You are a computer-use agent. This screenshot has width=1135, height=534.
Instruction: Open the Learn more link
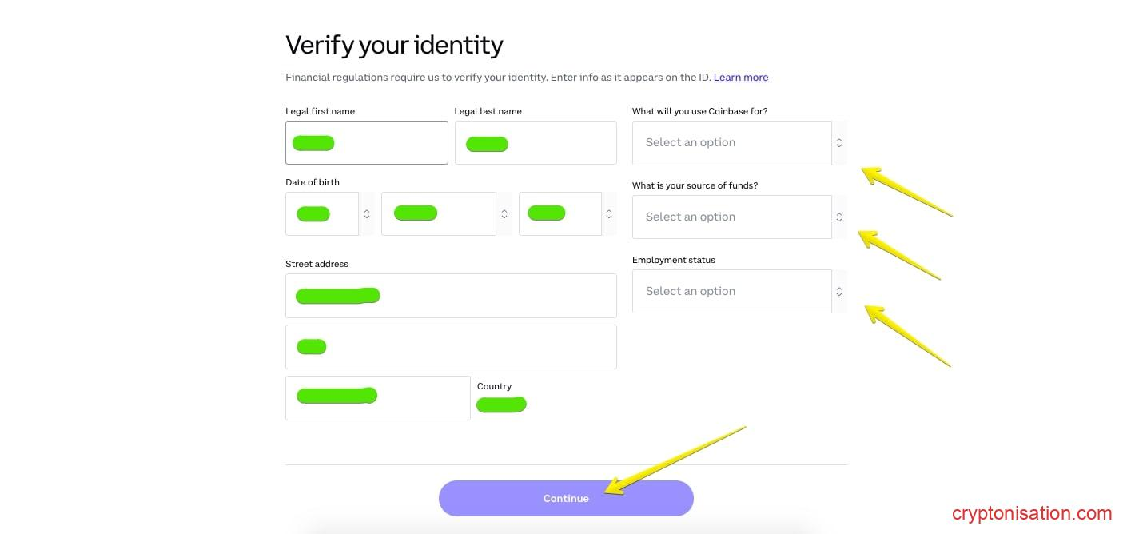point(740,77)
